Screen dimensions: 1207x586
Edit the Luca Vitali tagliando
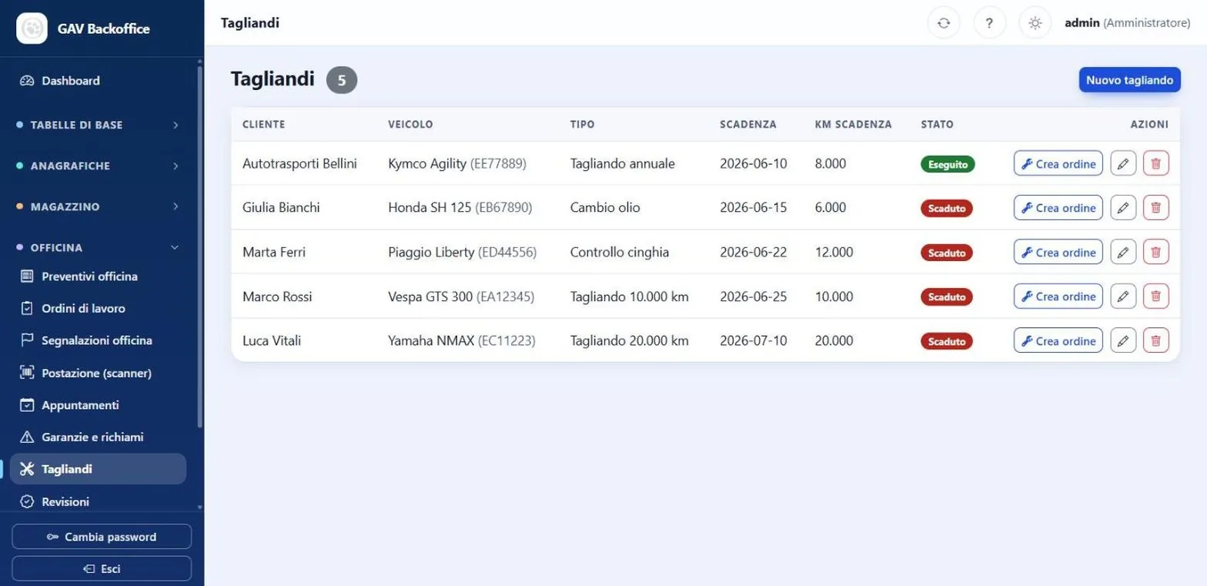click(x=1123, y=340)
